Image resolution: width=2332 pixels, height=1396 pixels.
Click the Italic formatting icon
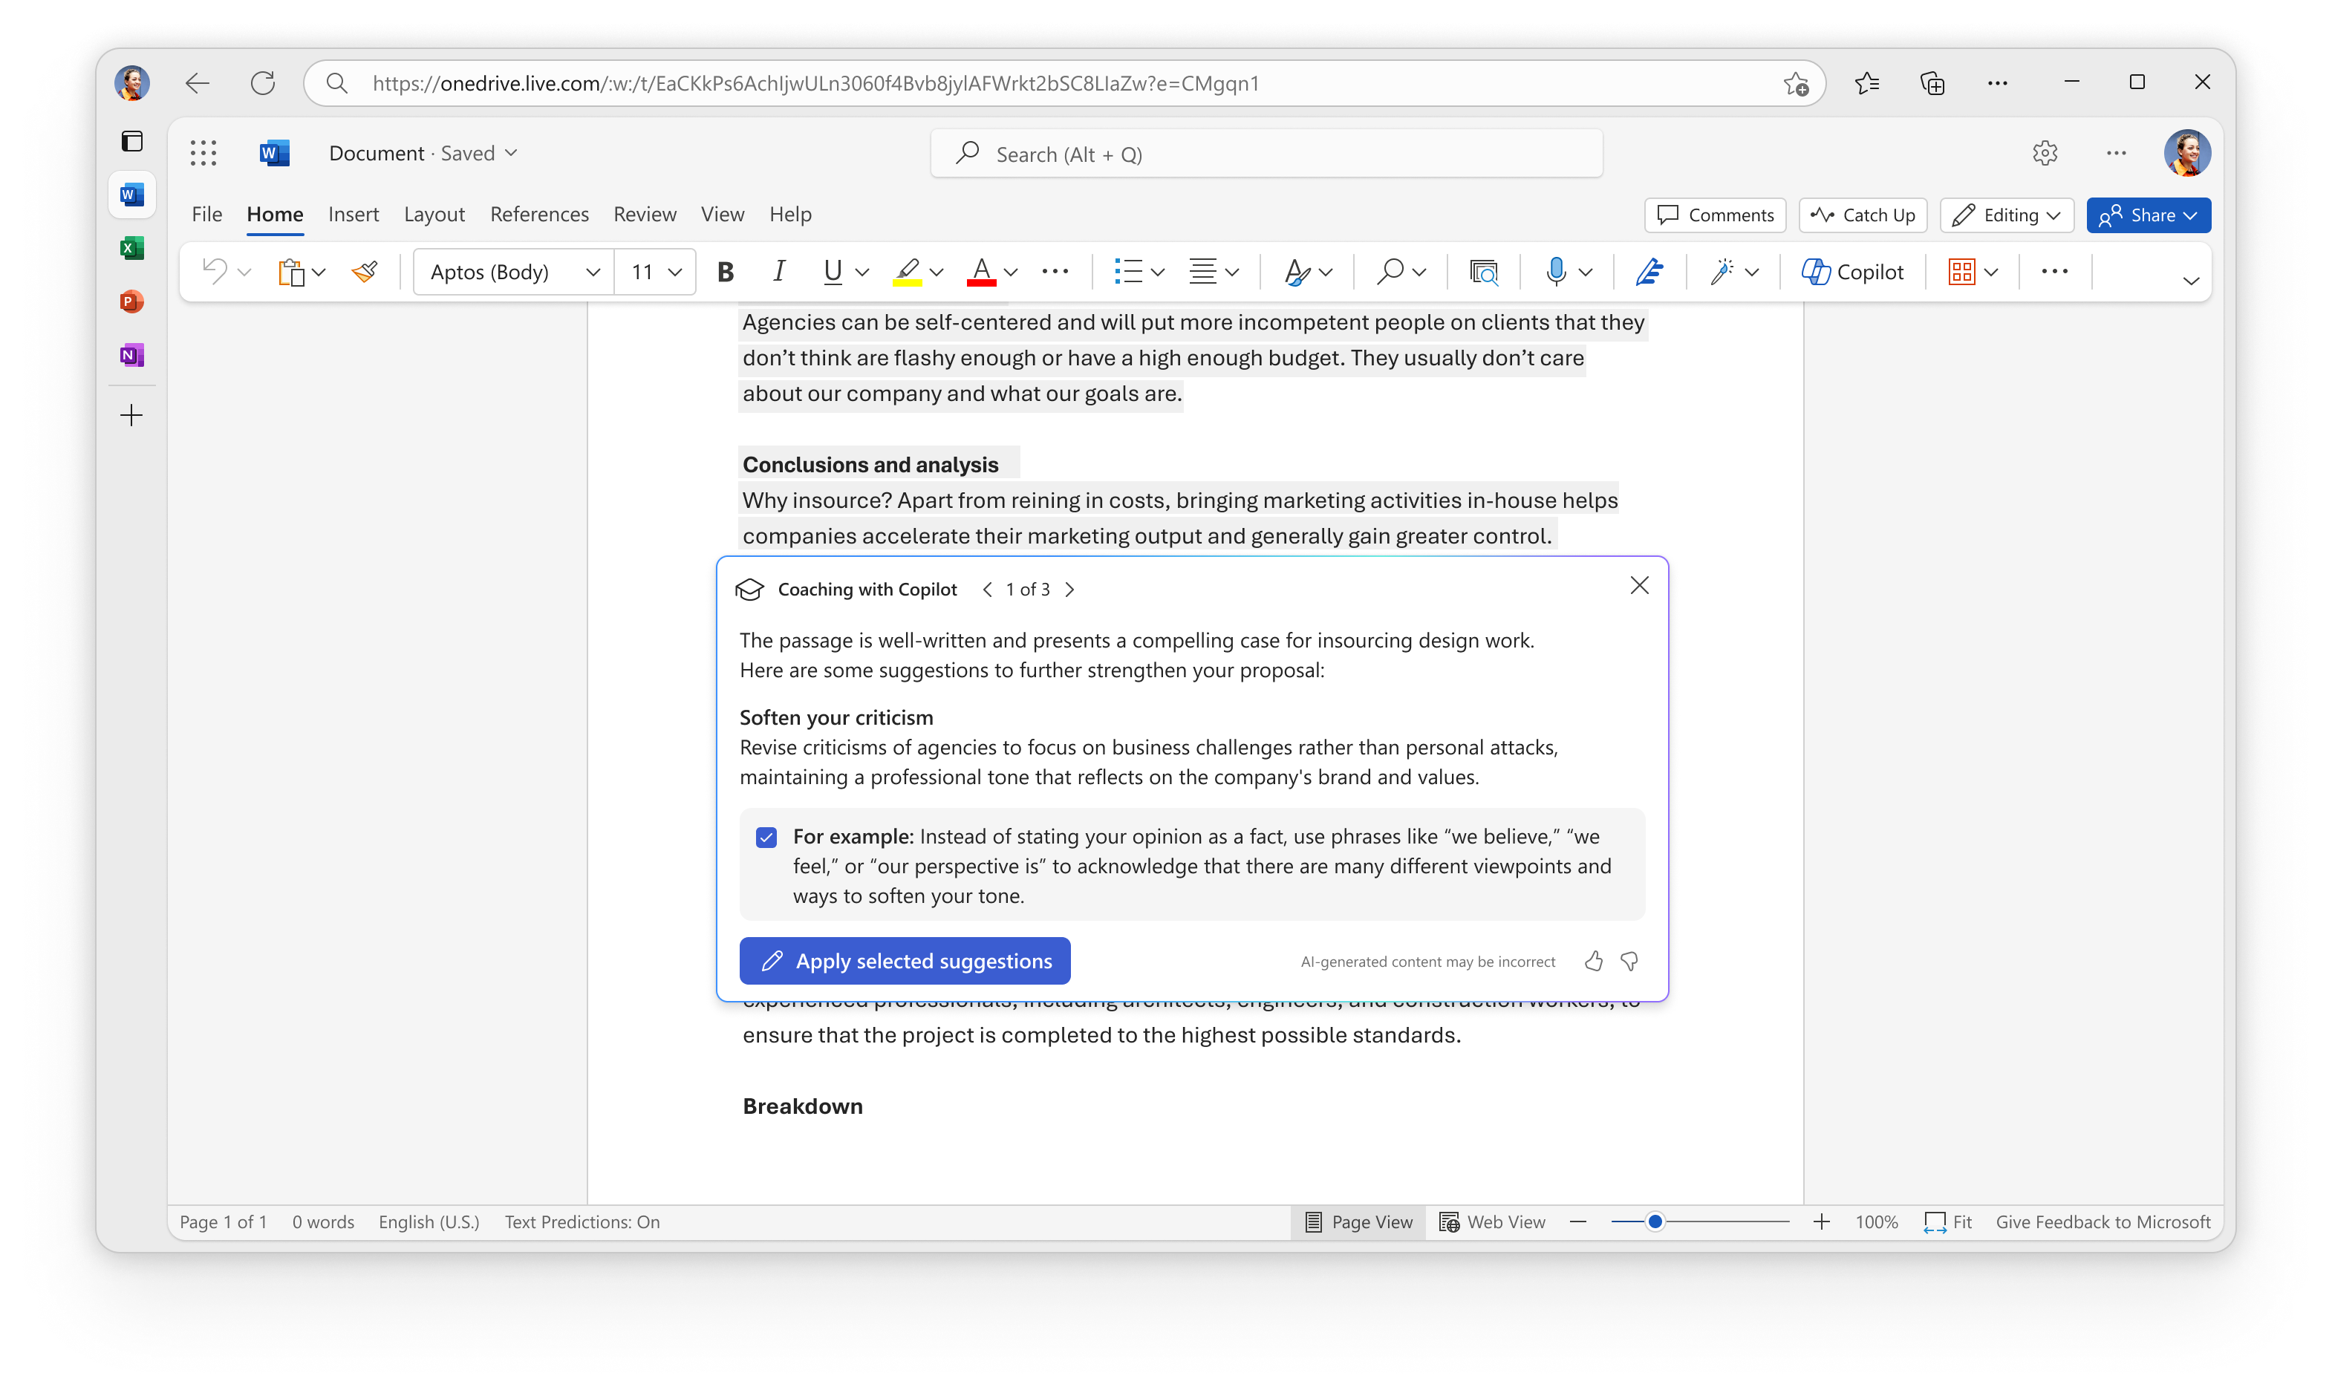779,272
